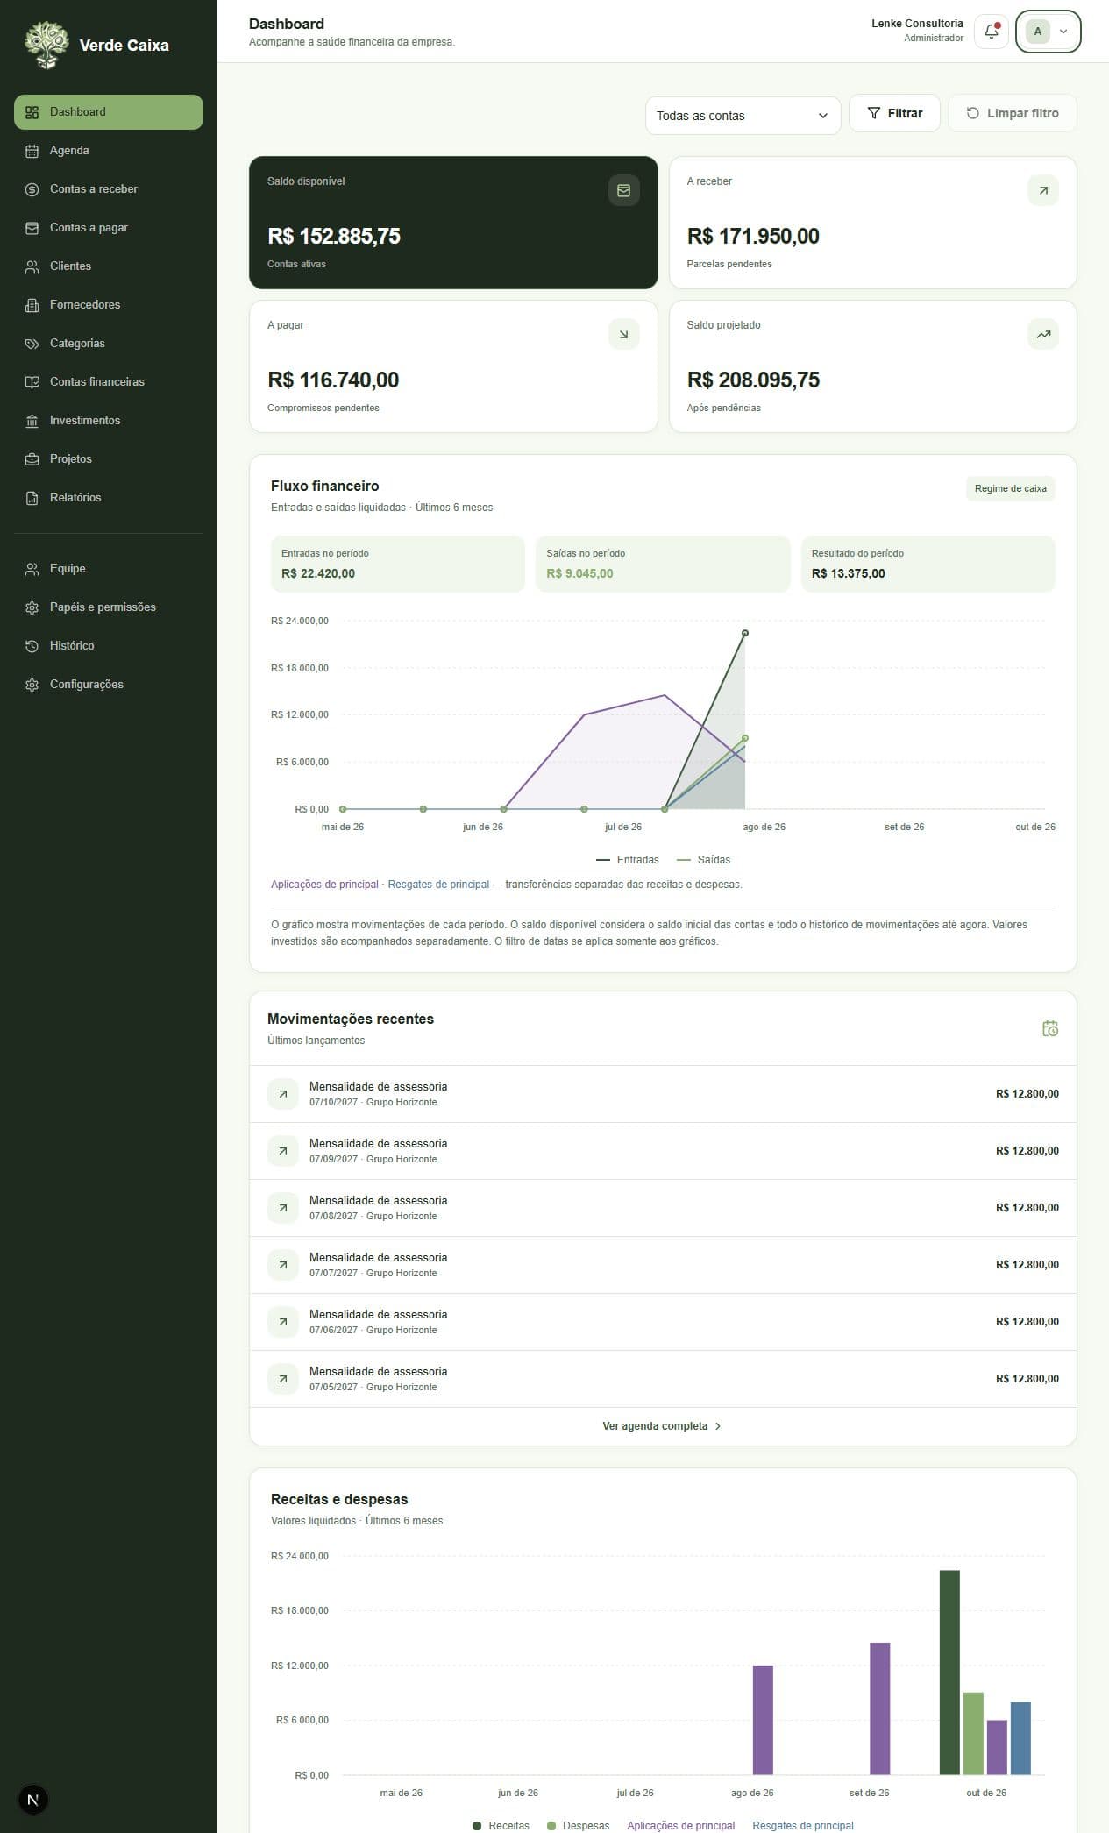Open the Investimentos sidebar icon

point(32,421)
